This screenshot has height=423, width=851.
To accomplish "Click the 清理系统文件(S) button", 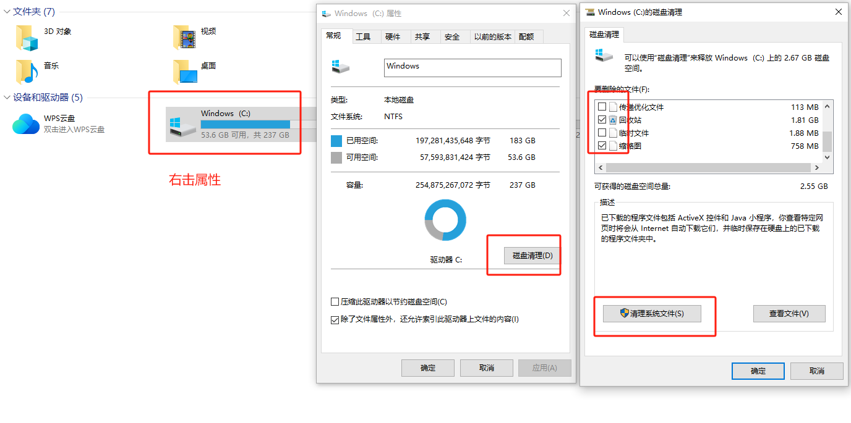I will pos(652,314).
